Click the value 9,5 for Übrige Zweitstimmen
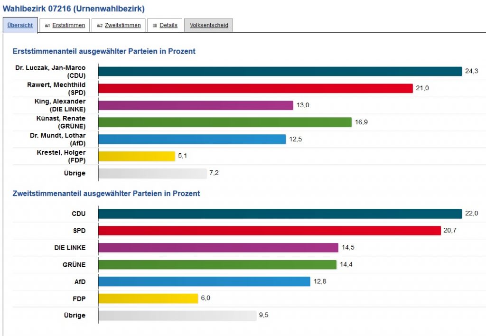The width and height of the screenshot is (486, 336). coord(263,315)
